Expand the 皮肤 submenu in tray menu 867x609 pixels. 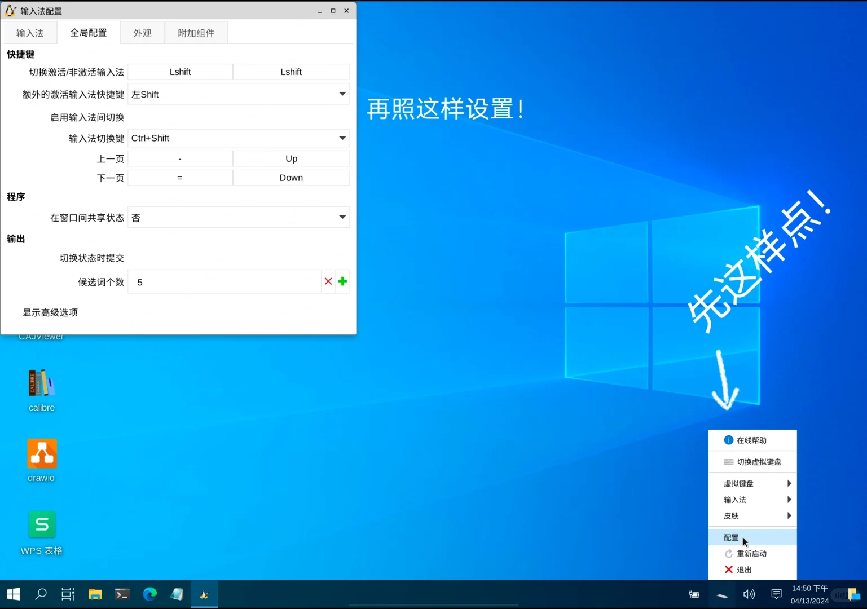point(752,516)
